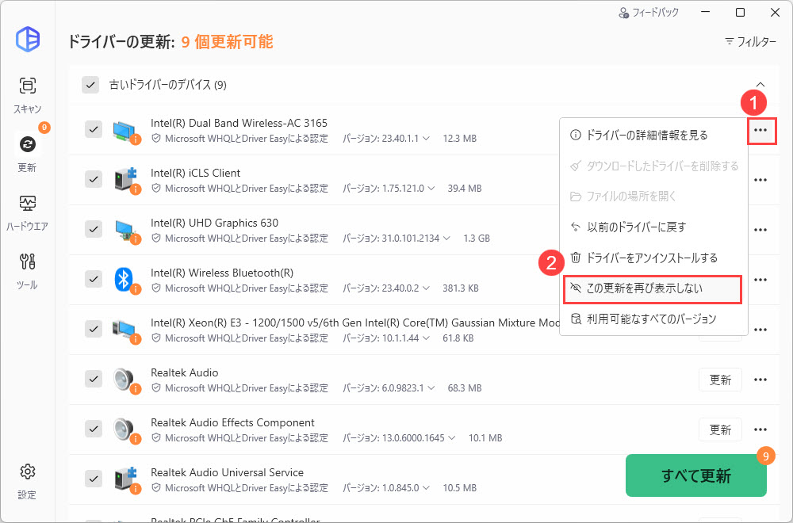Open the スキャン (Scan) section
The width and height of the screenshot is (793, 523).
coord(27,96)
